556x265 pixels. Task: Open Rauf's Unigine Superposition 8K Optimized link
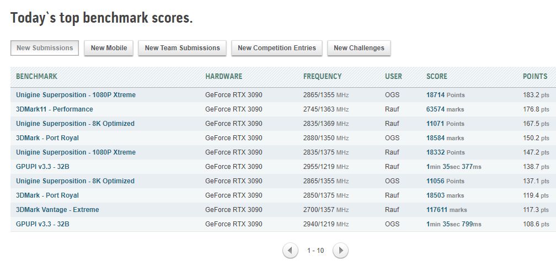click(75, 124)
